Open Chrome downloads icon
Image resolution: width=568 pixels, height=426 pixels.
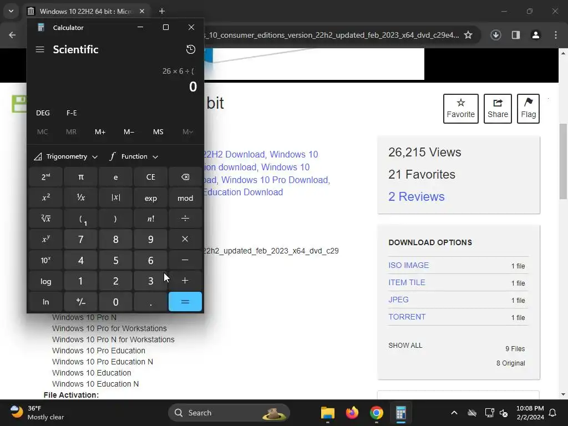(x=495, y=35)
